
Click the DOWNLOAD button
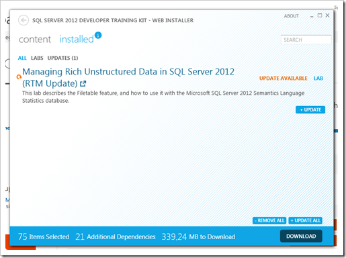coord(301,236)
